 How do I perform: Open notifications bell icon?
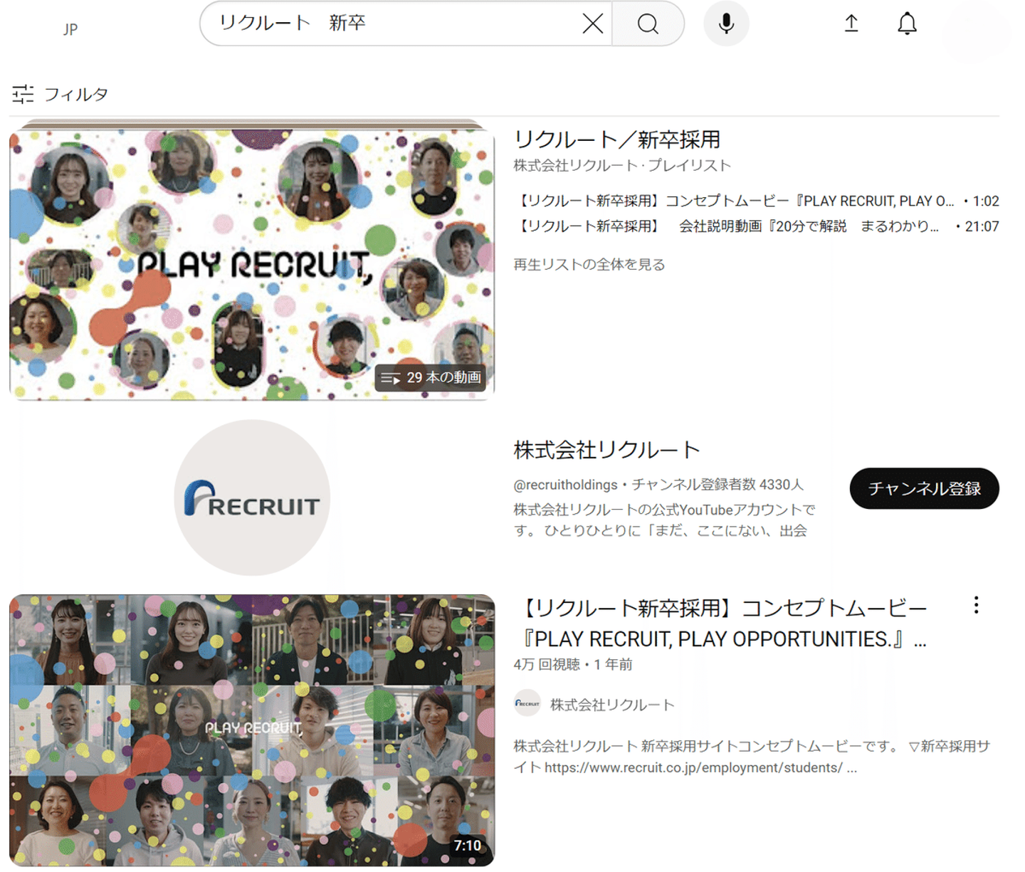(x=907, y=23)
